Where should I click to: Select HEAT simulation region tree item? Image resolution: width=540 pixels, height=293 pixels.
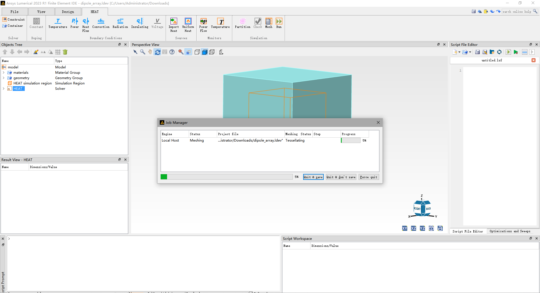click(x=33, y=83)
